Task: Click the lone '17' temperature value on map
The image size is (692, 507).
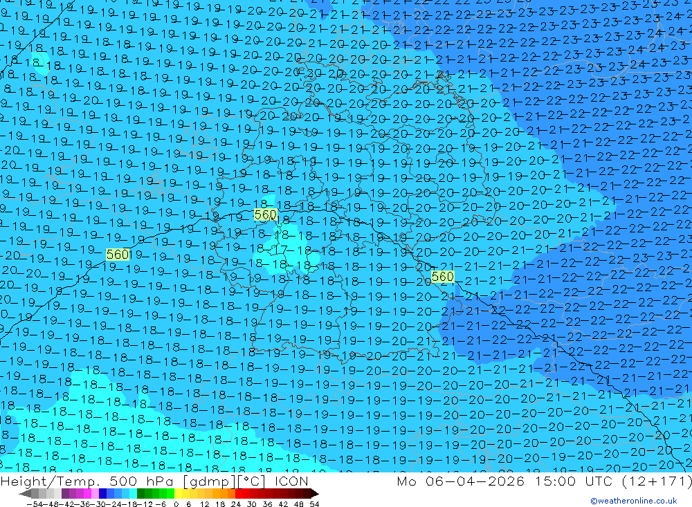Action: [x=281, y=250]
